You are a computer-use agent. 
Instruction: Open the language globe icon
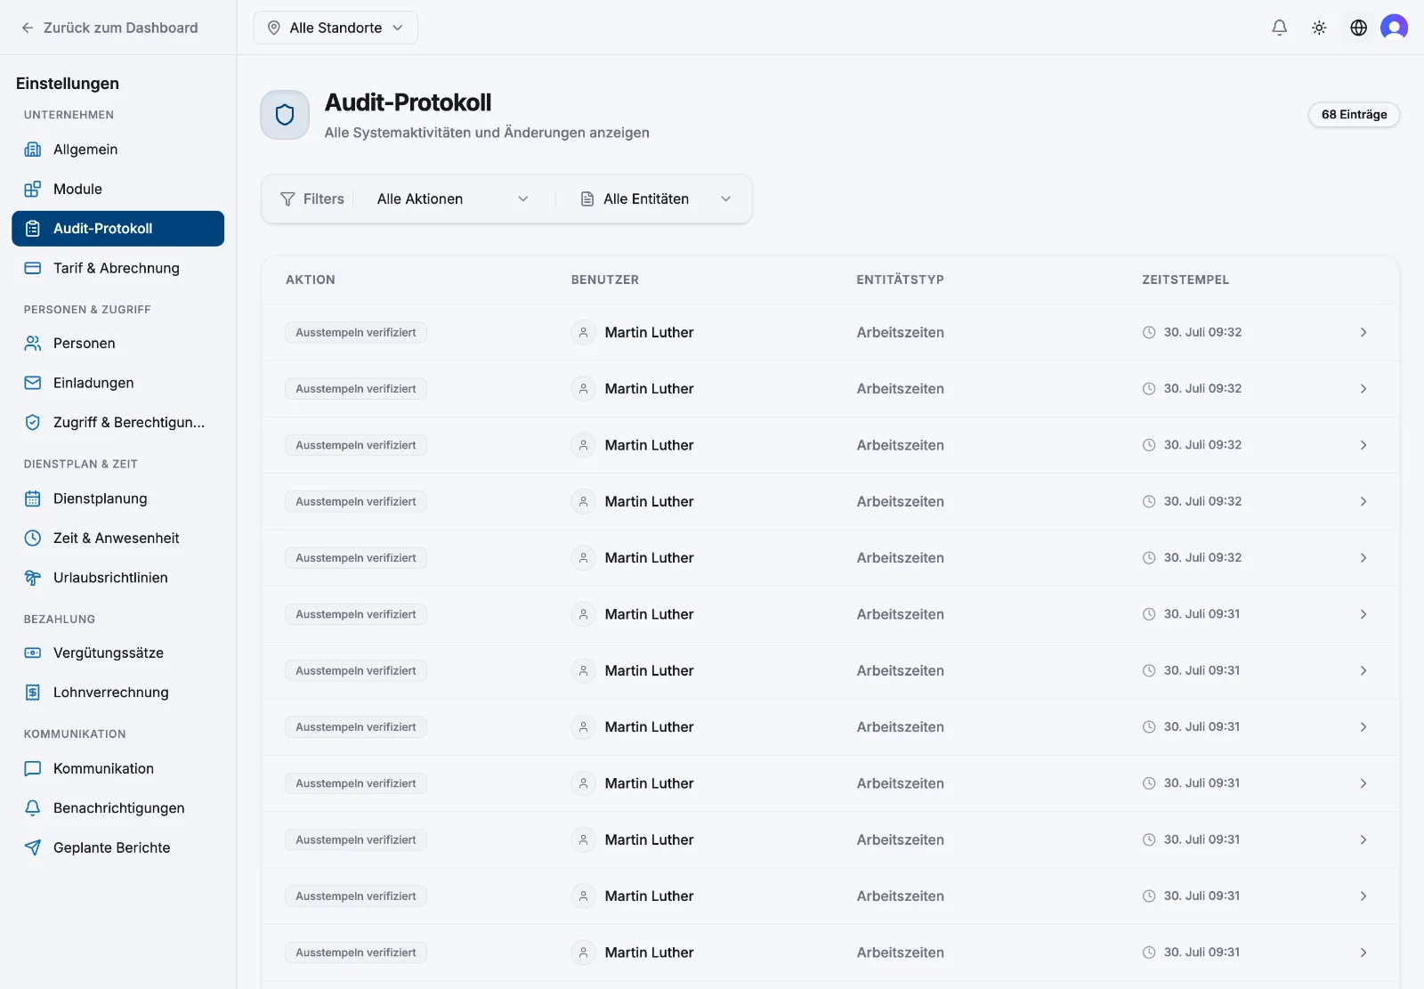click(1358, 28)
